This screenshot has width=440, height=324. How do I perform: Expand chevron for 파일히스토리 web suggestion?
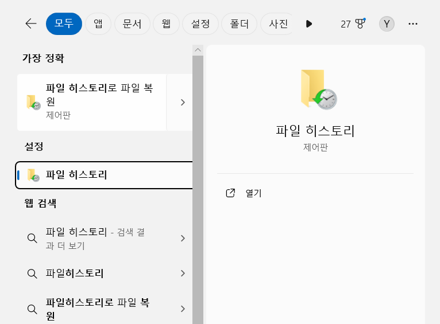coord(183,274)
